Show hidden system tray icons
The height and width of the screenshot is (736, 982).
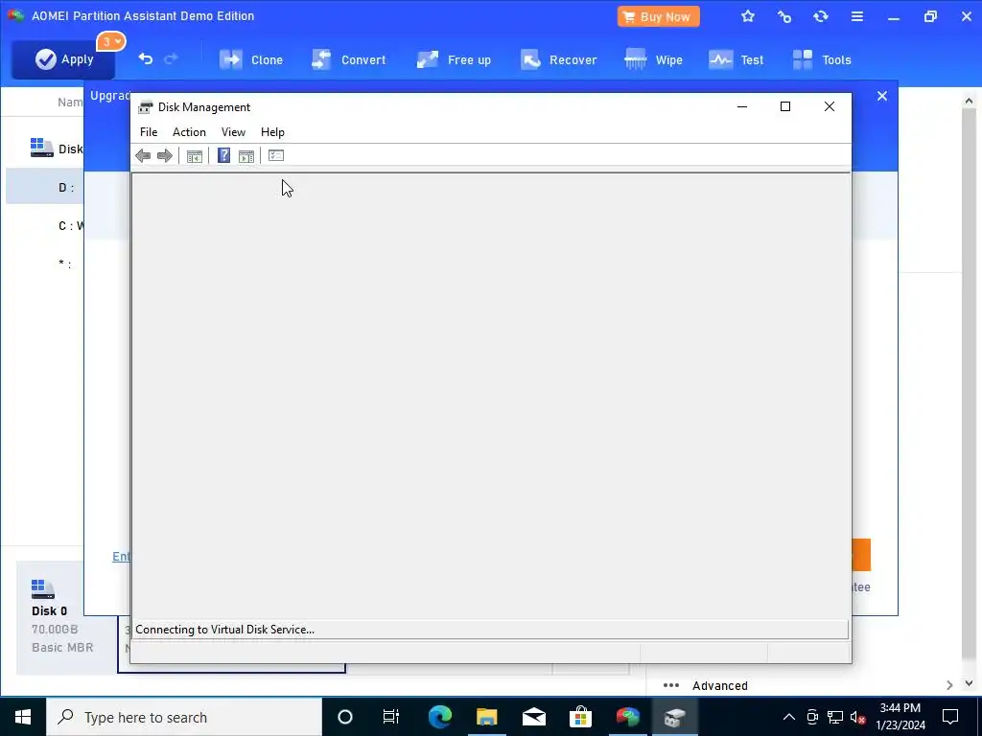tap(789, 717)
